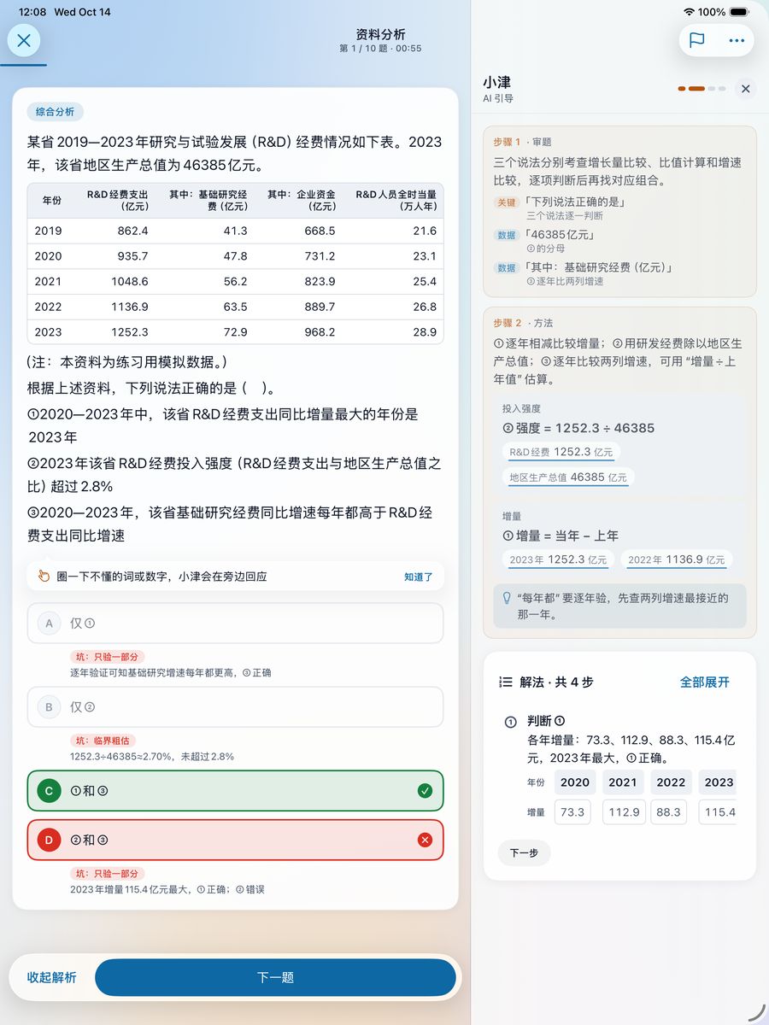Click the green checkmark on option C
This screenshot has height=1025, width=769.
point(425,791)
